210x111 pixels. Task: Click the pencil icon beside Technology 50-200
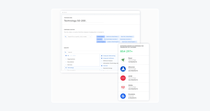click(x=86, y=21)
